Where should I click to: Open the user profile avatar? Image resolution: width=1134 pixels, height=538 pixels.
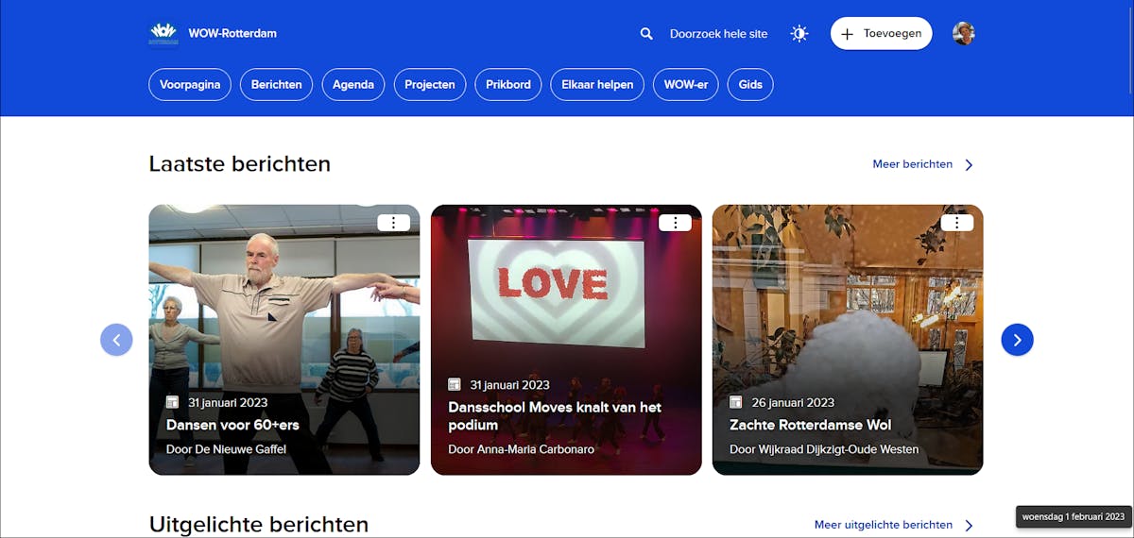click(963, 34)
